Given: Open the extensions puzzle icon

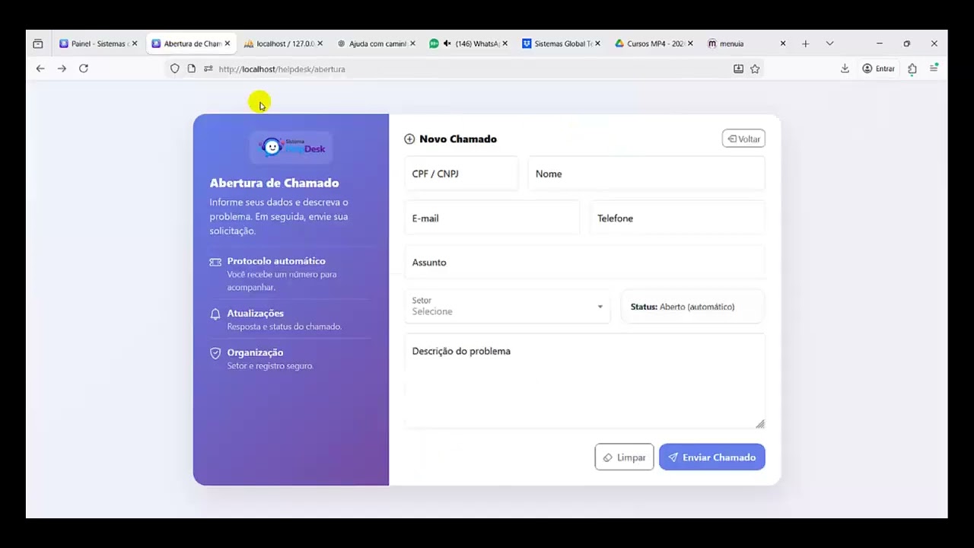Looking at the screenshot, I should (x=912, y=68).
